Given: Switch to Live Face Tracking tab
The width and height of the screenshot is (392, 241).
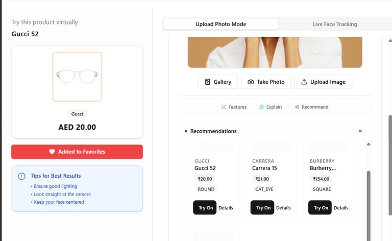Looking at the screenshot, I should coord(335,24).
